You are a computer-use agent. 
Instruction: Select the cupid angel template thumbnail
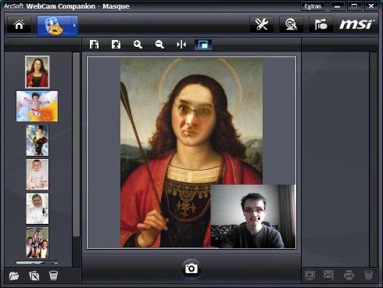tap(37, 106)
